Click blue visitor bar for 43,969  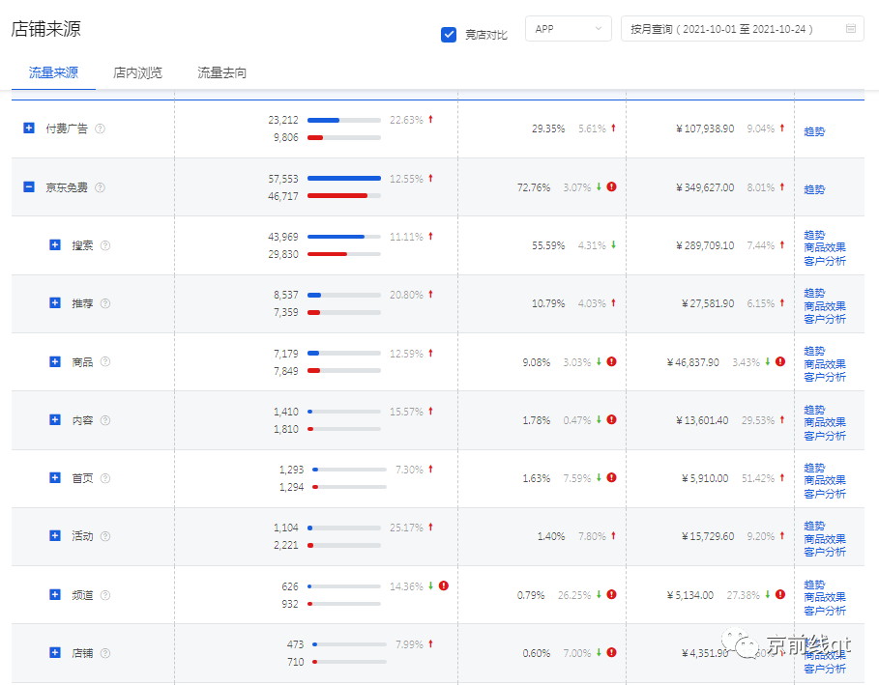336,237
